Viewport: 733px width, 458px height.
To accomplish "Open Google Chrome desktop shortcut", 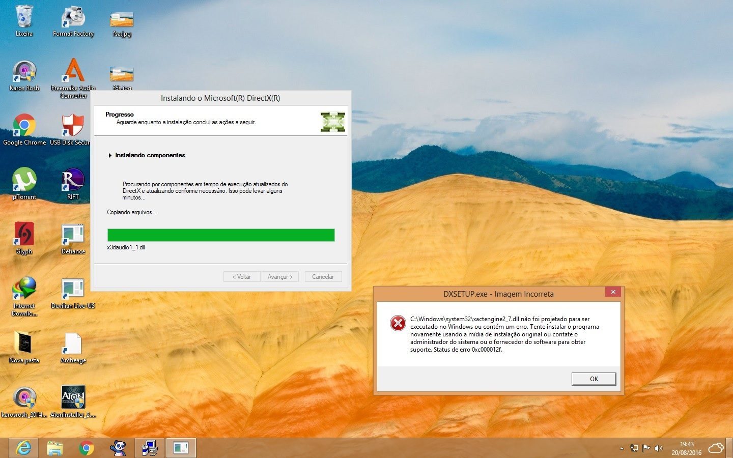I will (x=24, y=129).
